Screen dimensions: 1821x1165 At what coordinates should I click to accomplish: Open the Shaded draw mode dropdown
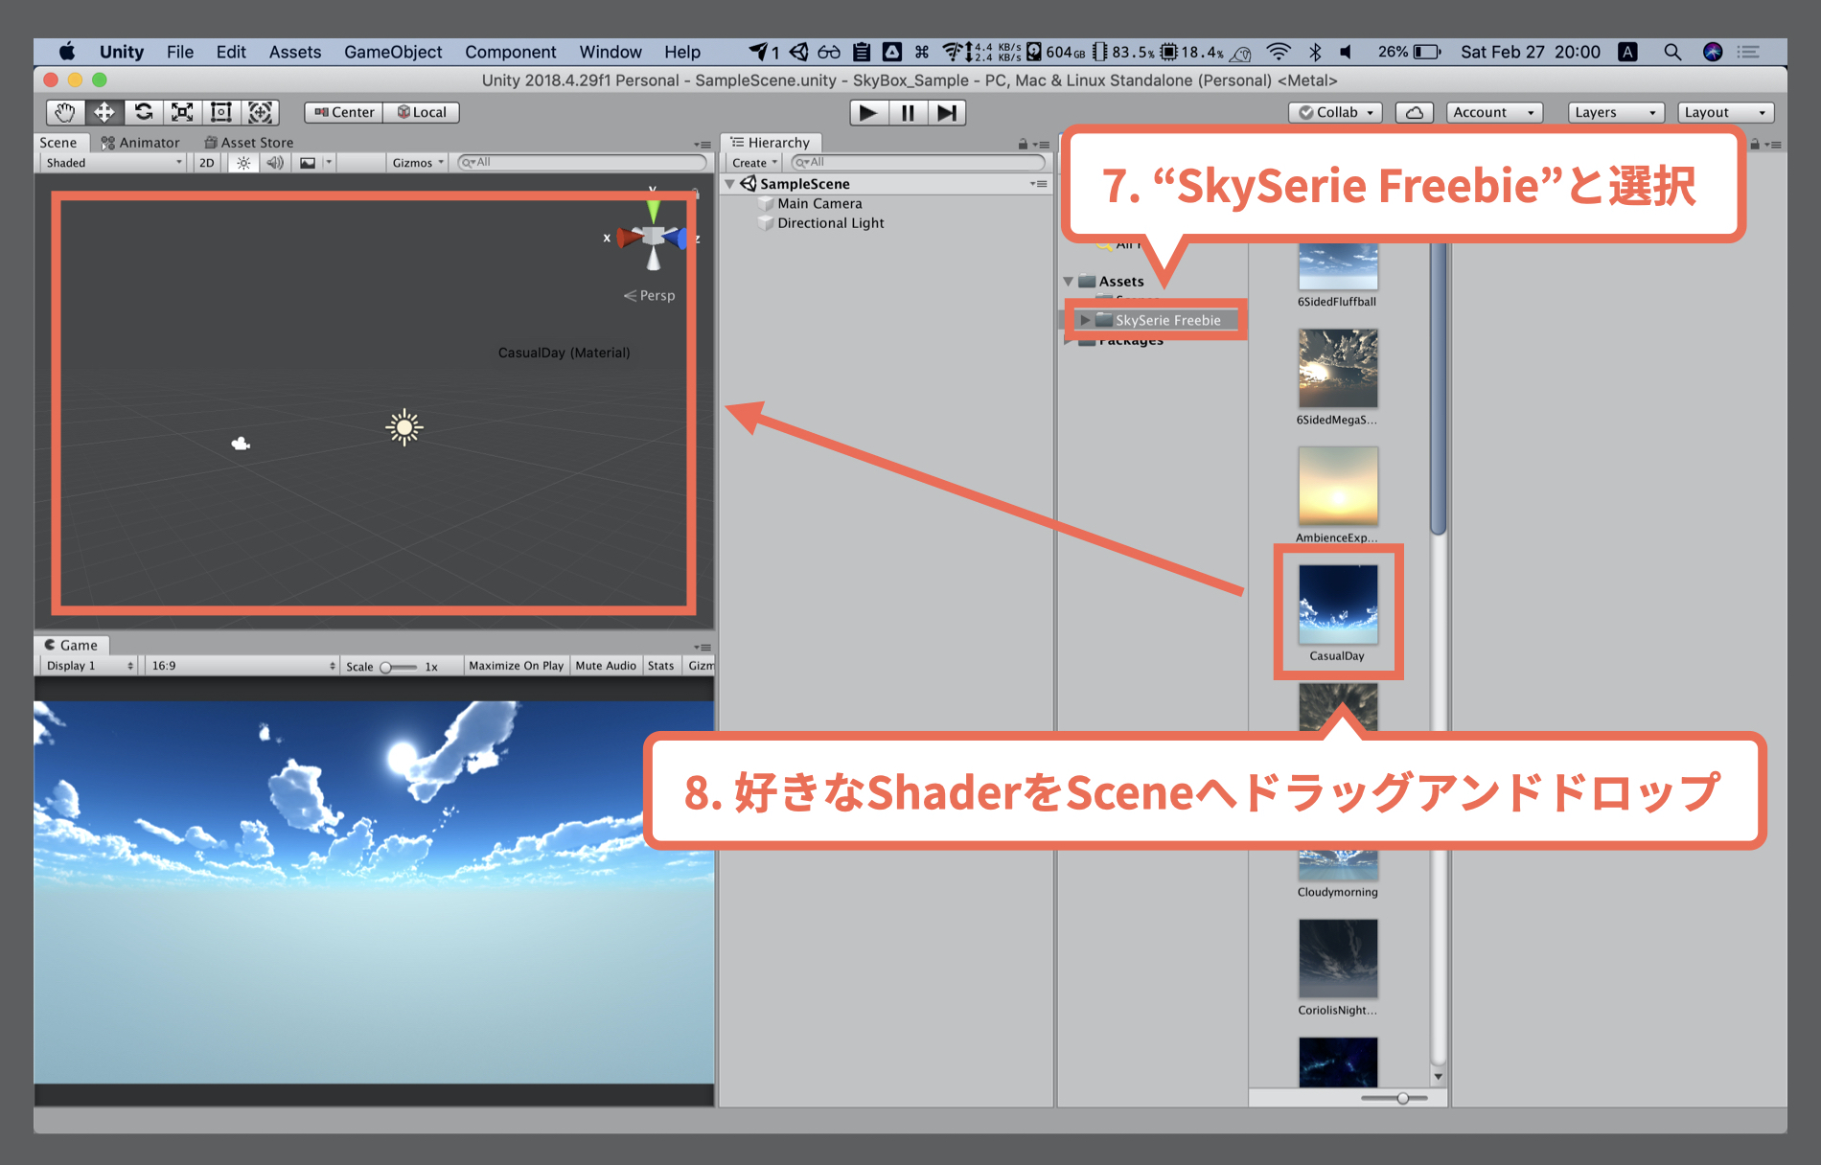114,163
